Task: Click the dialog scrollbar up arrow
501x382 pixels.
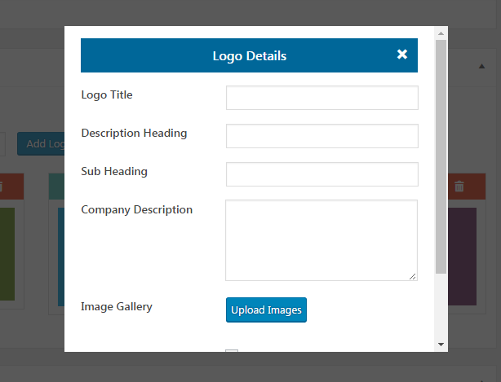Action: pyautogui.click(x=441, y=33)
